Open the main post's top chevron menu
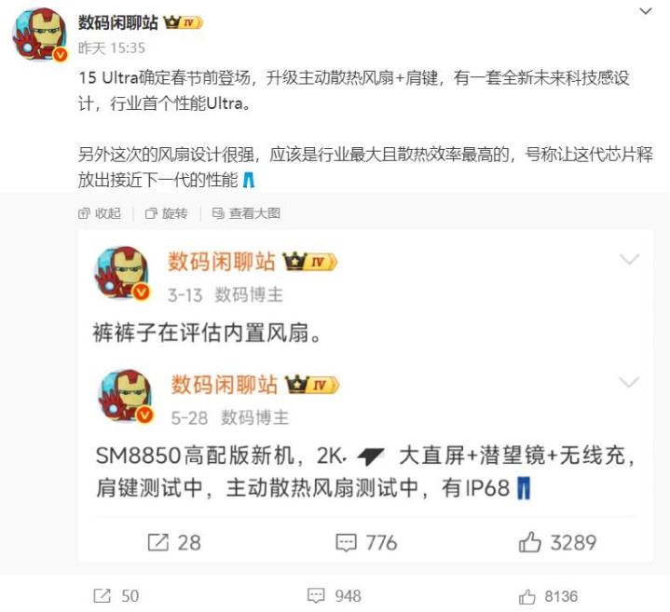 point(645,11)
